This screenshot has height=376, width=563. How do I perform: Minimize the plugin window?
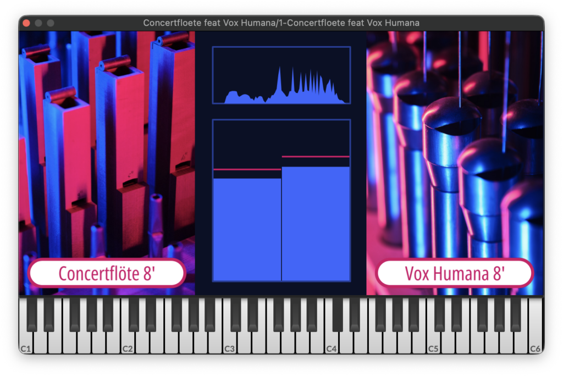[x=38, y=23]
